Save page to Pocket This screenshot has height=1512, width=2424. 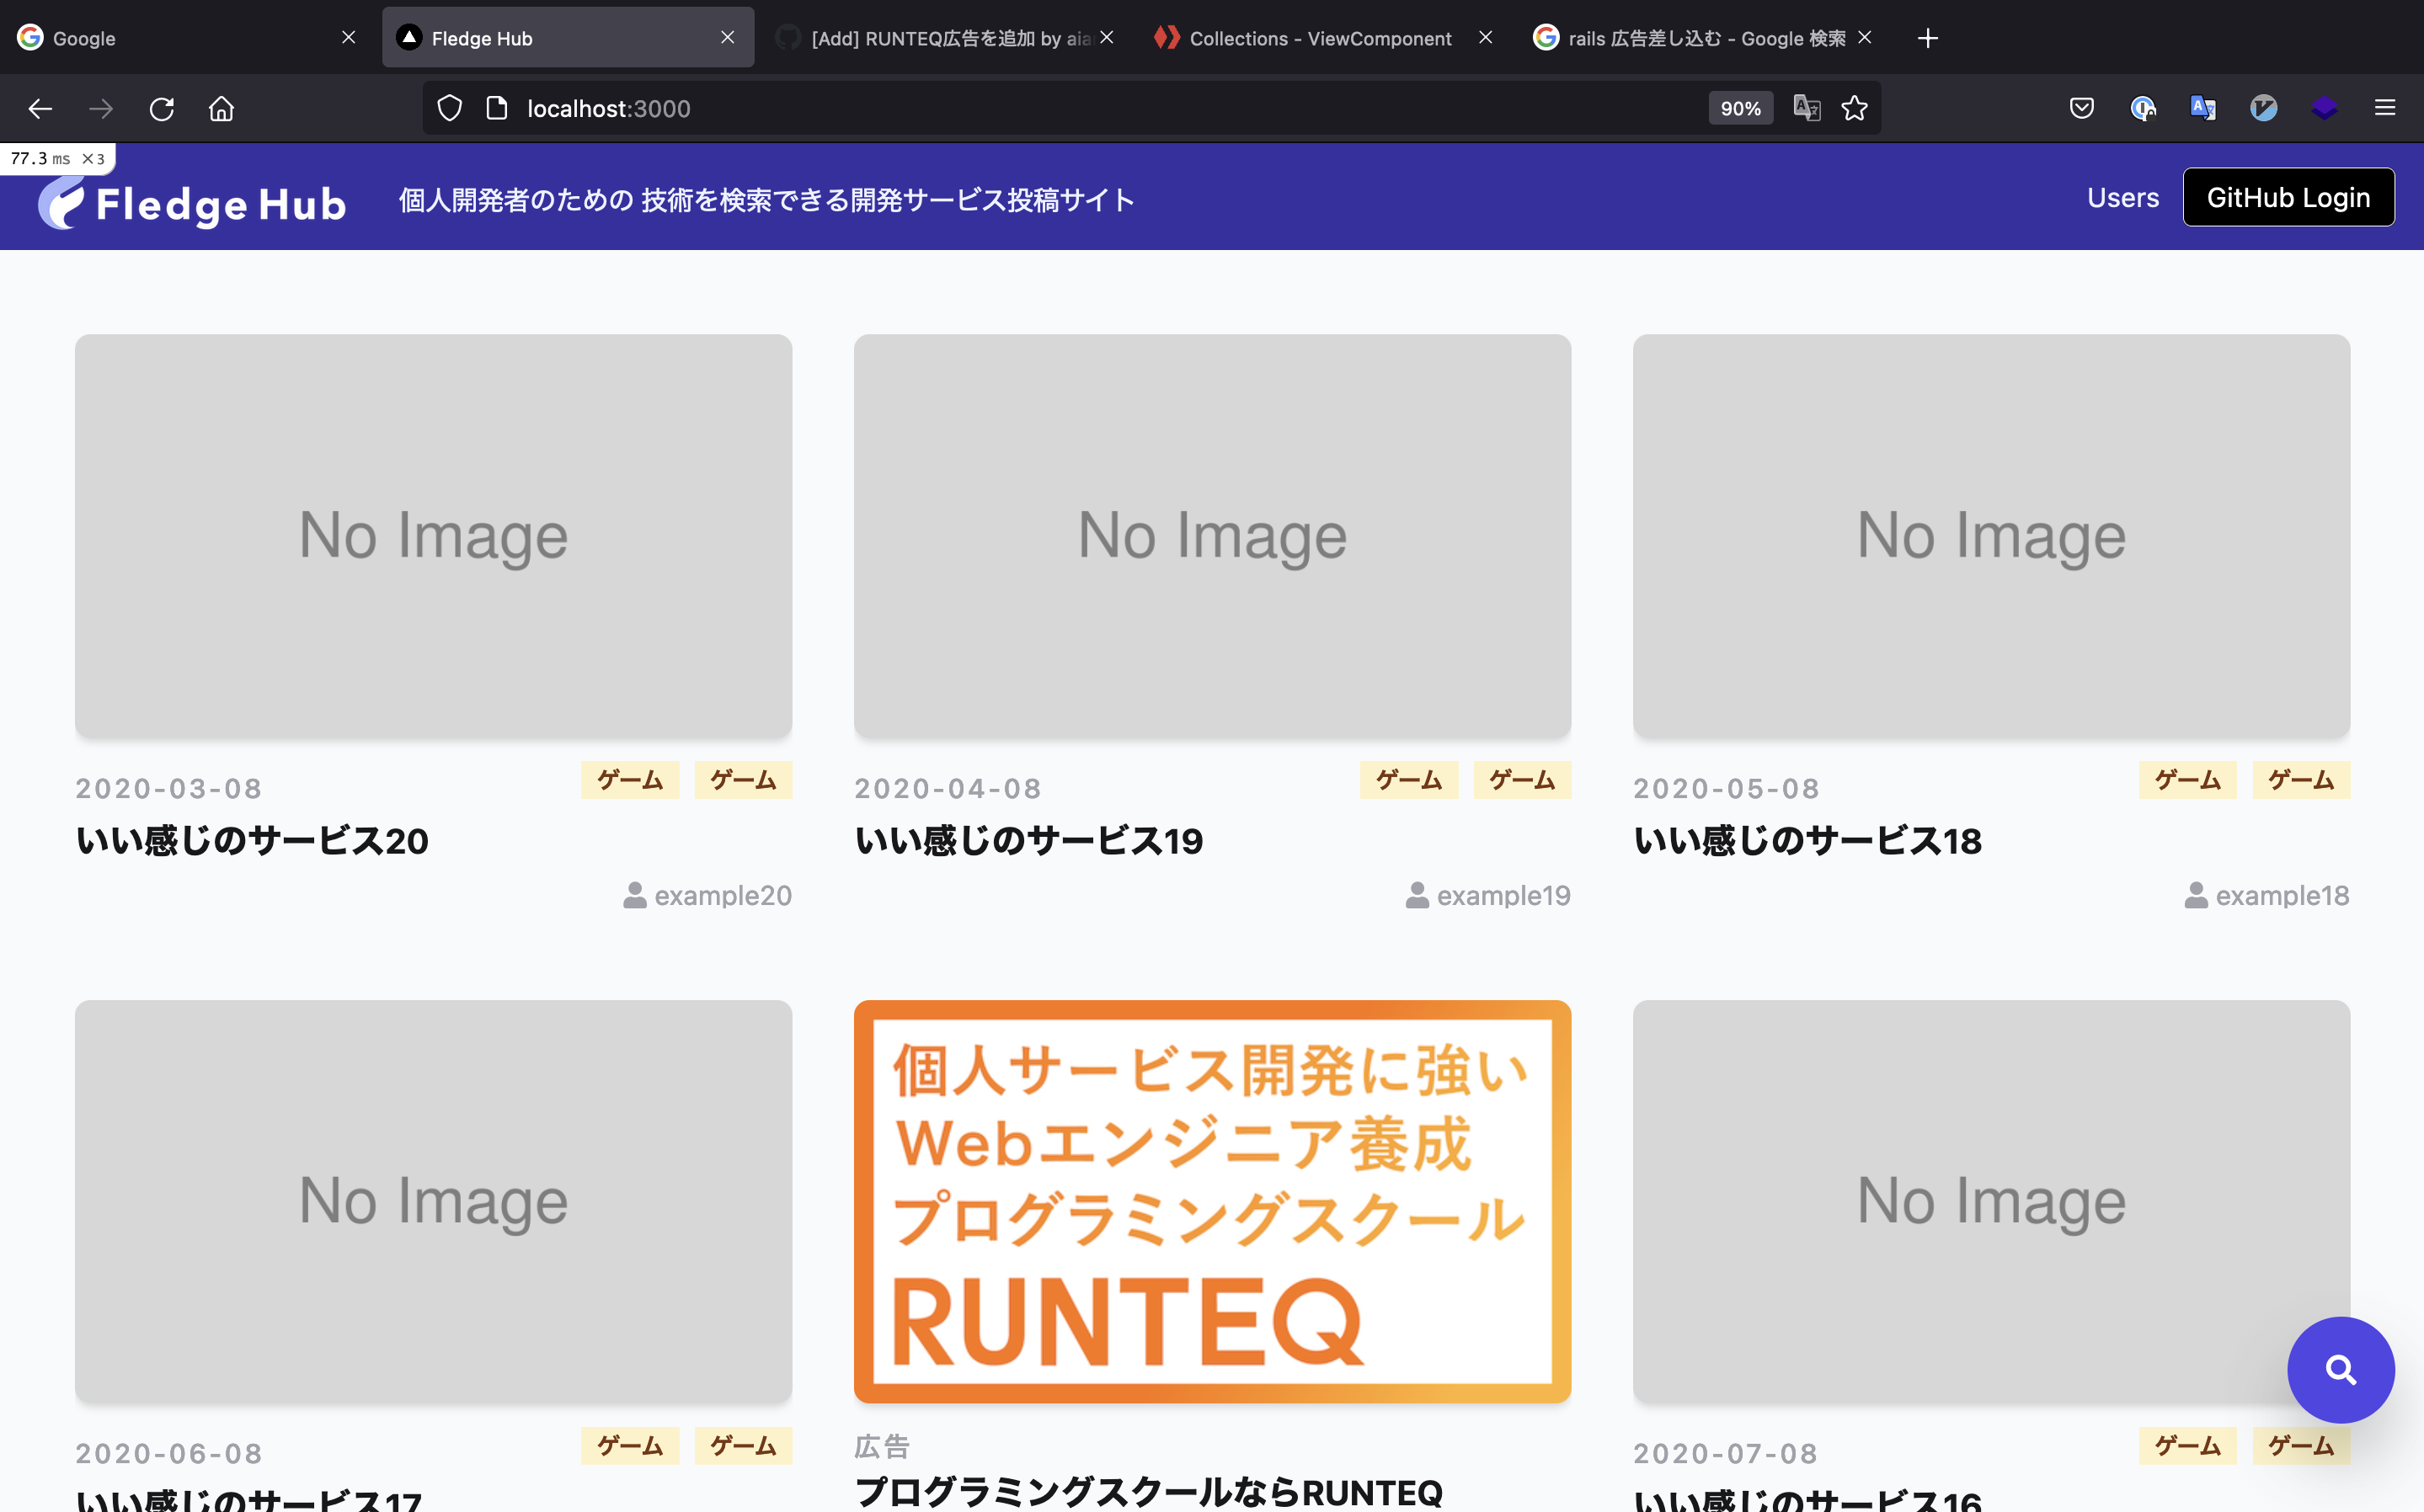[x=2081, y=108]
